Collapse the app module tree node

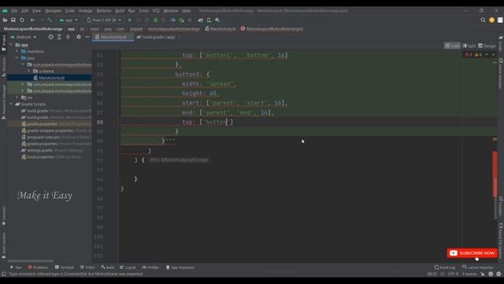coord(12,45)
